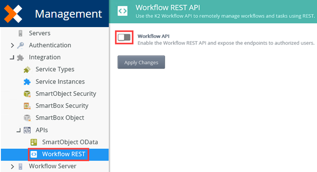Collapse the APIs tree node
The image size is (317, 172).
pyautogui.click(x=19, y=130)
